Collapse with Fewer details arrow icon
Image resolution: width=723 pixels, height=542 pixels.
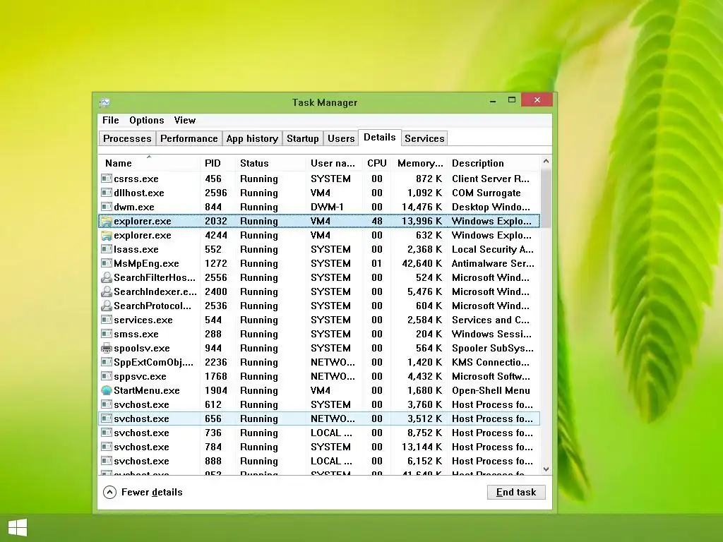109,492
